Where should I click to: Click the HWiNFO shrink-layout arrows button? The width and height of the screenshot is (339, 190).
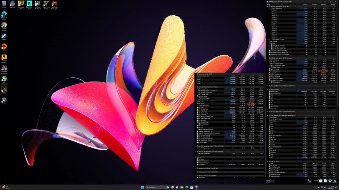point(272,181)
